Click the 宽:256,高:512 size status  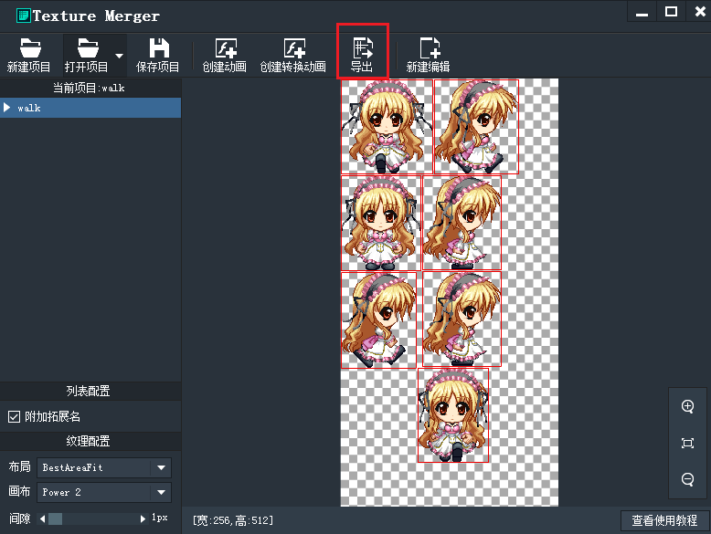(x=233, y=520)
